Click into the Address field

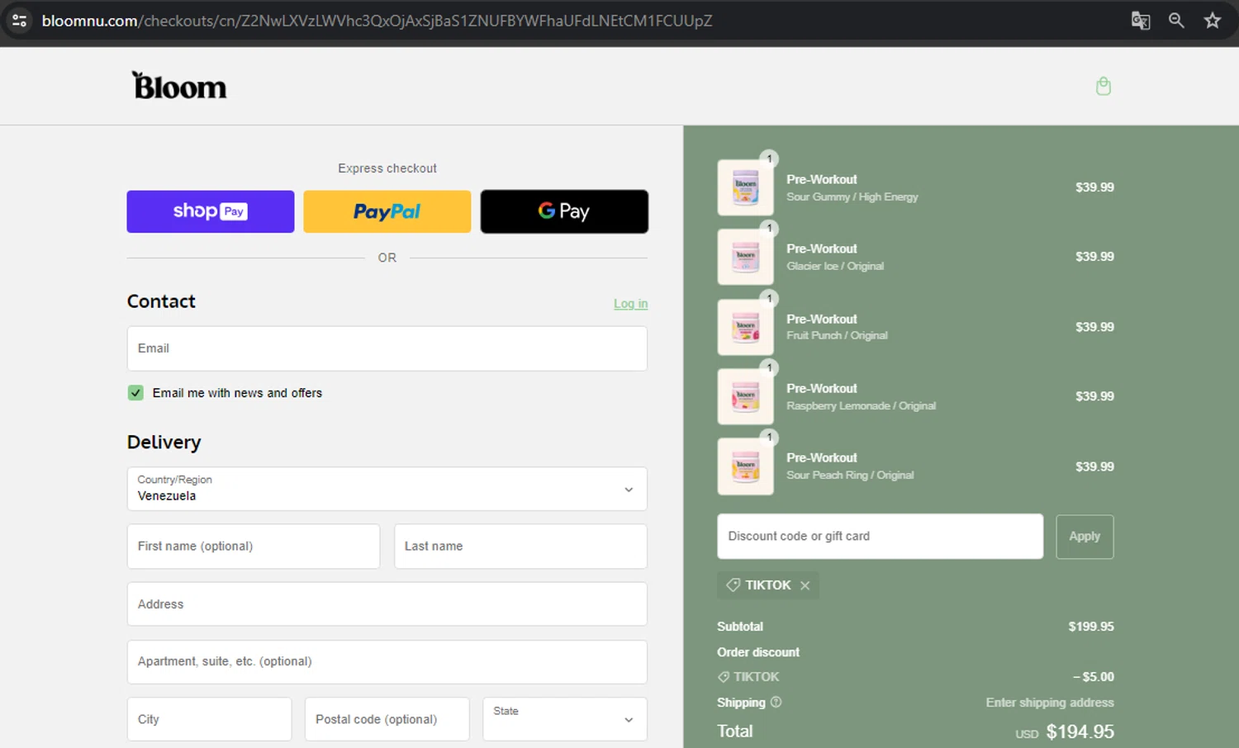point(387,604)
